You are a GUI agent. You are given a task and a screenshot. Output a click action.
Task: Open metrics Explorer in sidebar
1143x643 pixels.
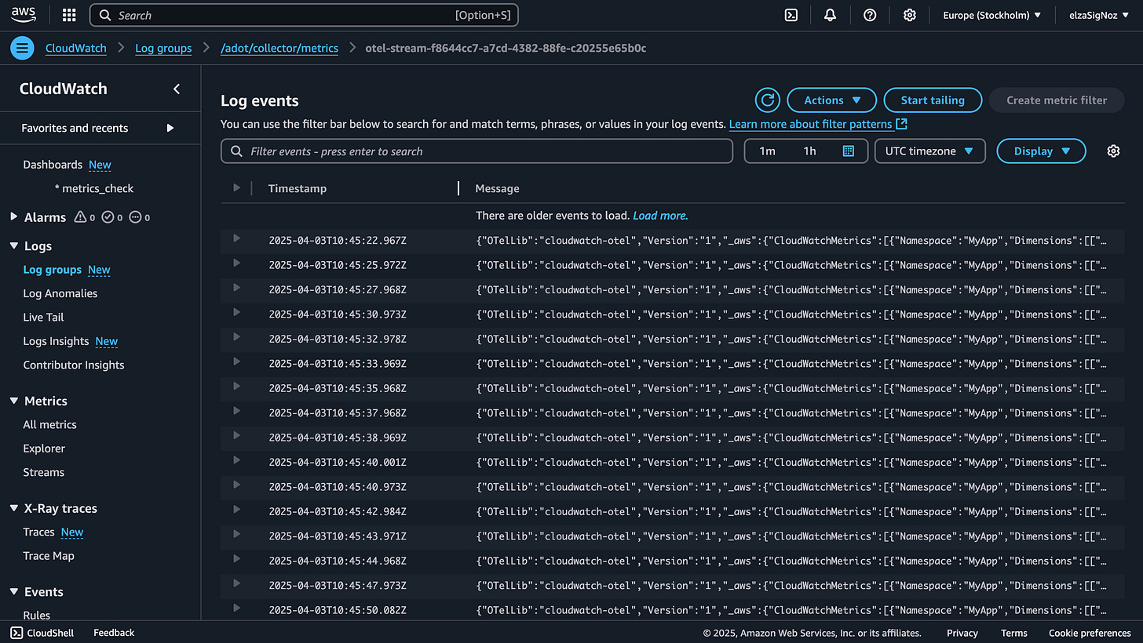click(x=44, y=449)
